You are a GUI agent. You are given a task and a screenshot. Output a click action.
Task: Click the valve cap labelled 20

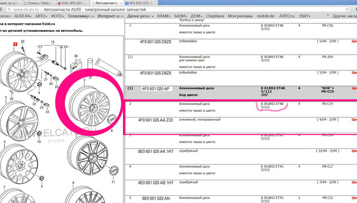[x=23, y=49]
